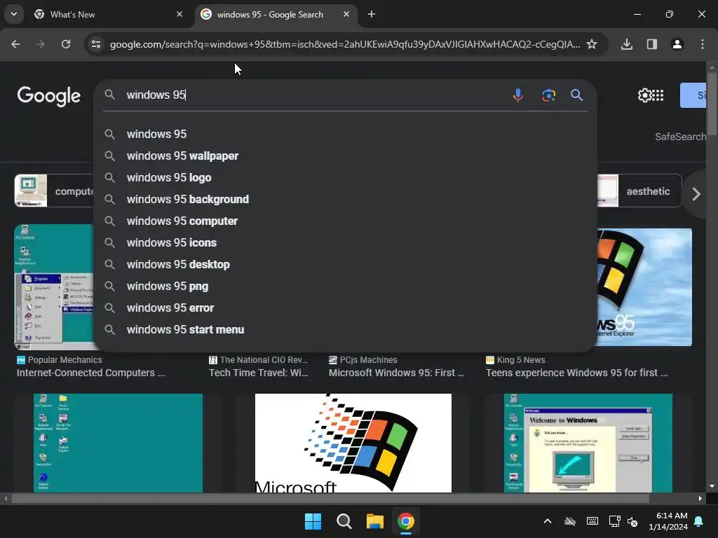Image resolution: width=718 pixels, height=538 pixels.
Task: Go to Google home via logo
Action: pyautogui.click(x=48, y=95)
